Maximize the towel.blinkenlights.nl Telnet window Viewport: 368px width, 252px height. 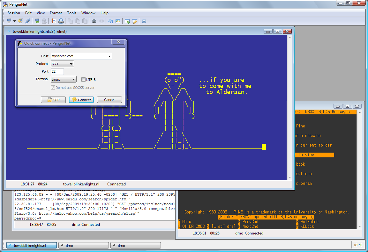tap(277, 32)
